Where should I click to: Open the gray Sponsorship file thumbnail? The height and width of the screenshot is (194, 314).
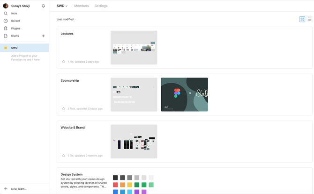(x=134, y=94)
